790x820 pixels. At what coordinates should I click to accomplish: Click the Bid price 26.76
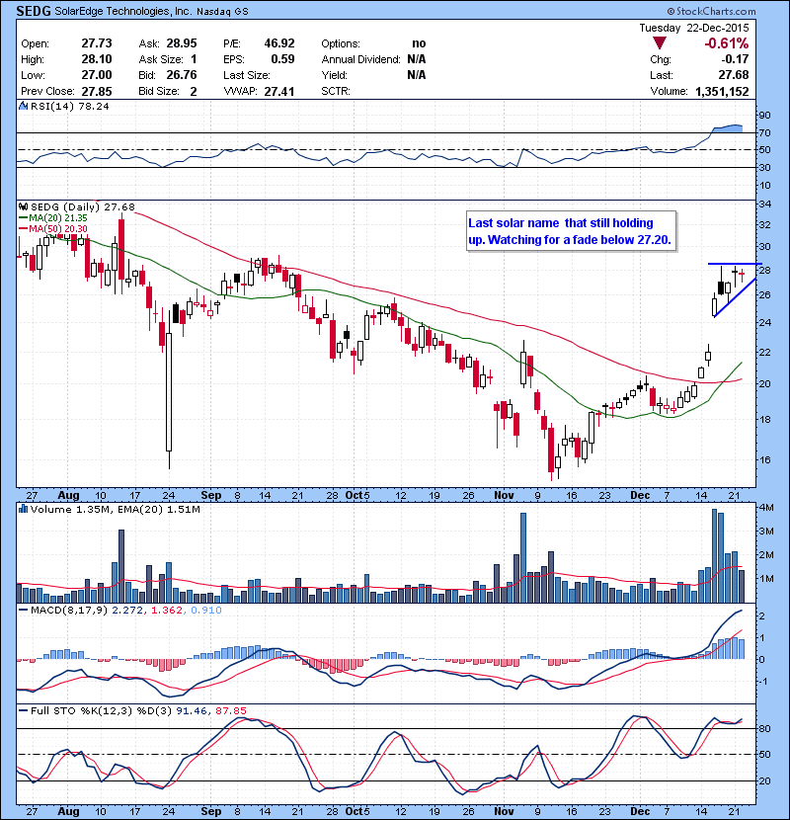[x=182, y=75]
